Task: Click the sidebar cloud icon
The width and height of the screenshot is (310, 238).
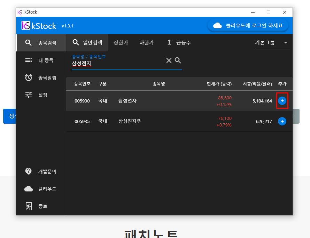Action: [29, 189]
